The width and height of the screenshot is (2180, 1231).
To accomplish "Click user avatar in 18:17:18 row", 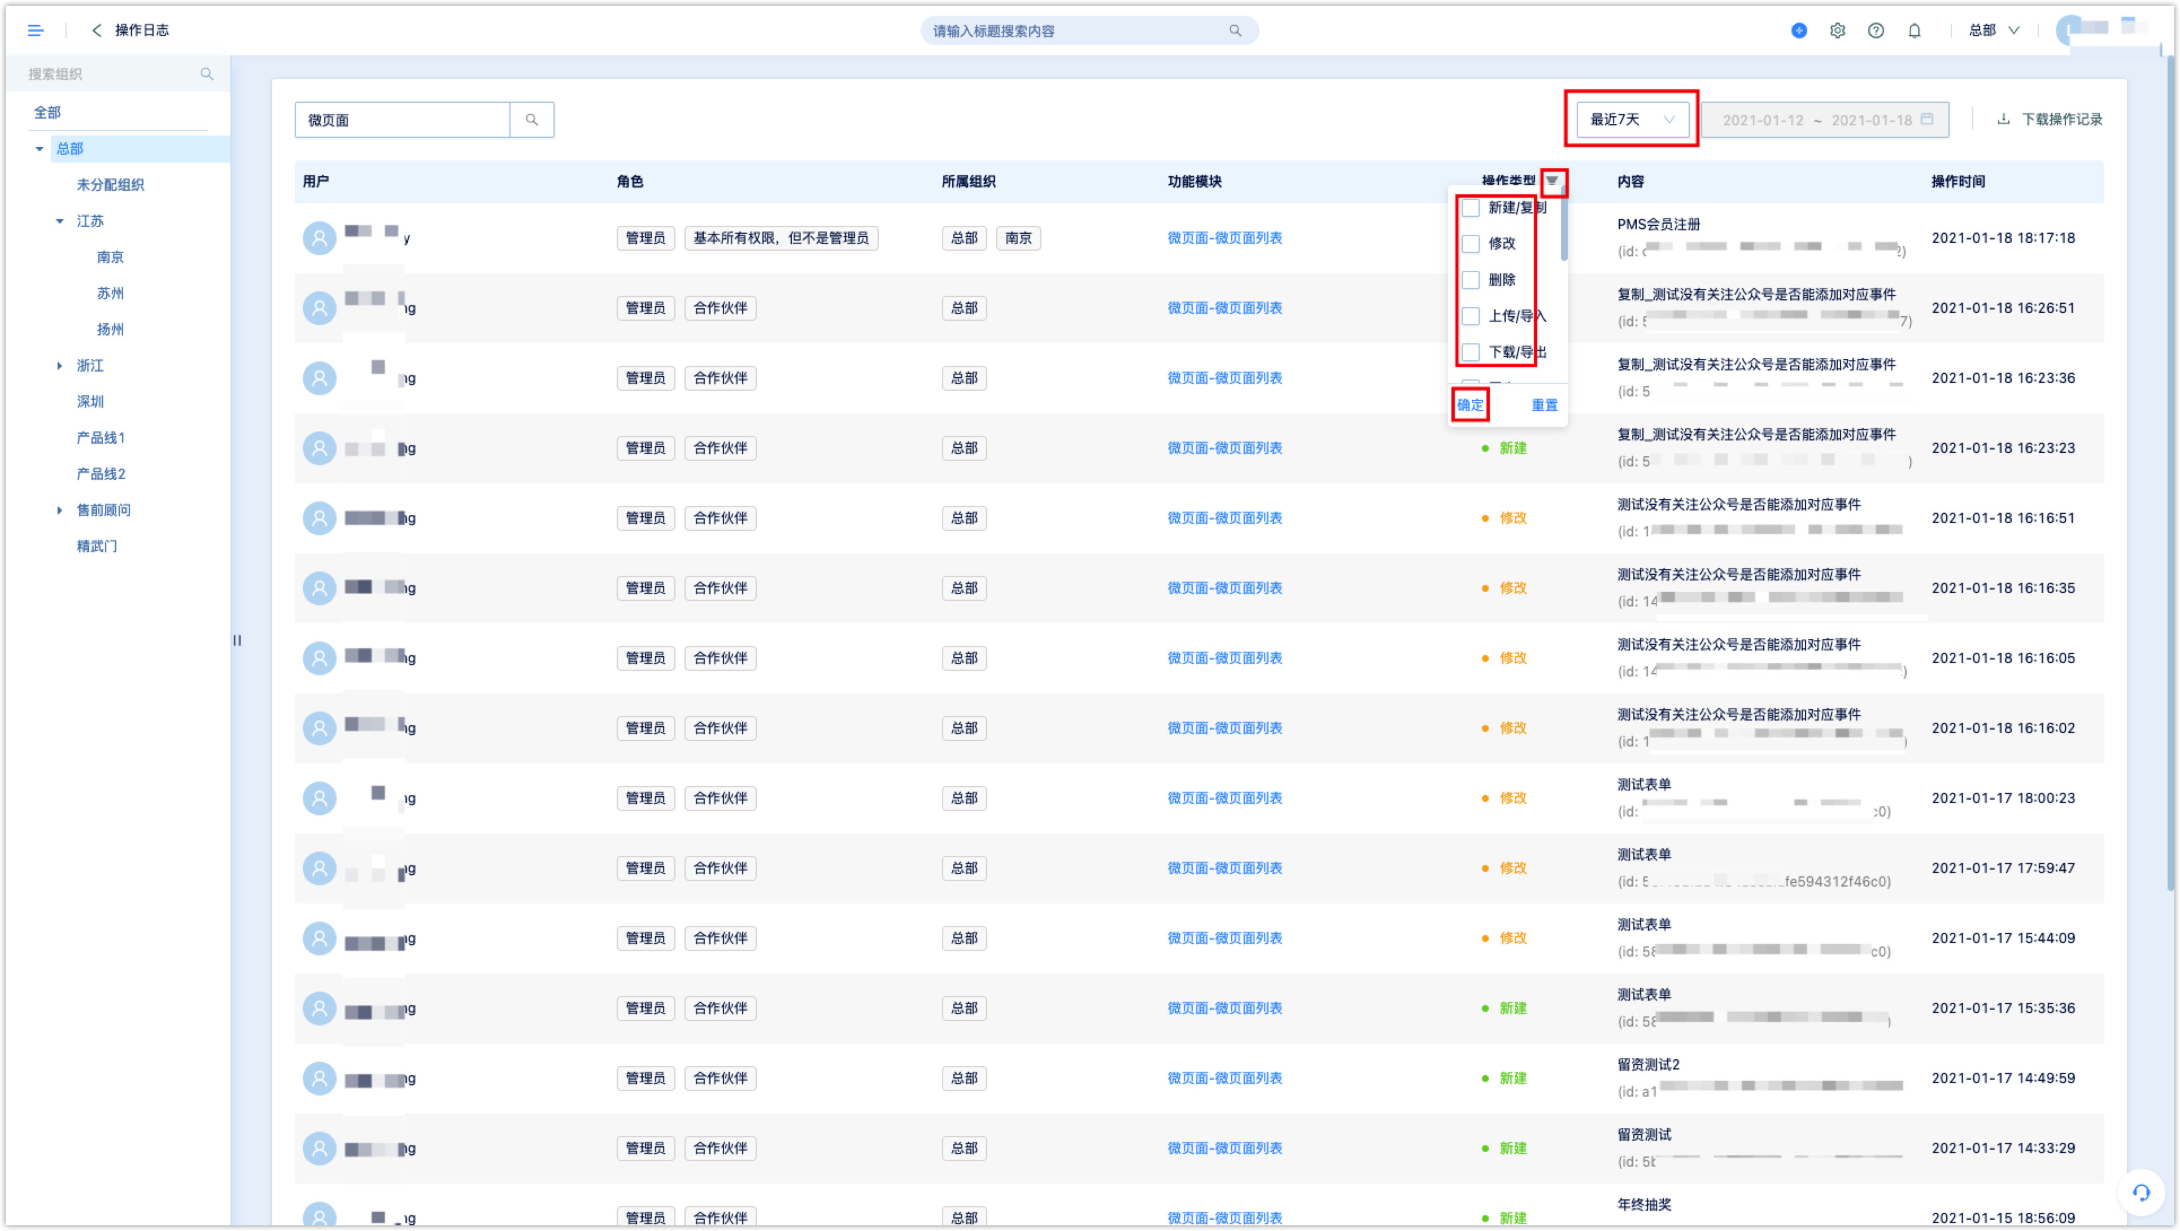I will pos(319,238).
